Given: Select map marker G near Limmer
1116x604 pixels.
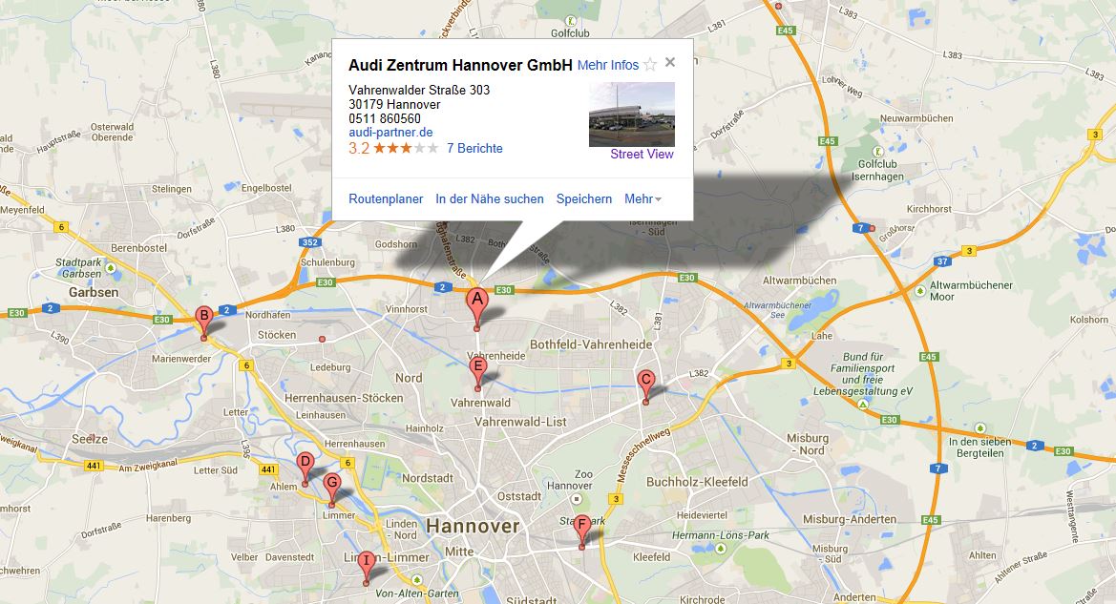Looking at the screenshot, I should pos(331,488).
